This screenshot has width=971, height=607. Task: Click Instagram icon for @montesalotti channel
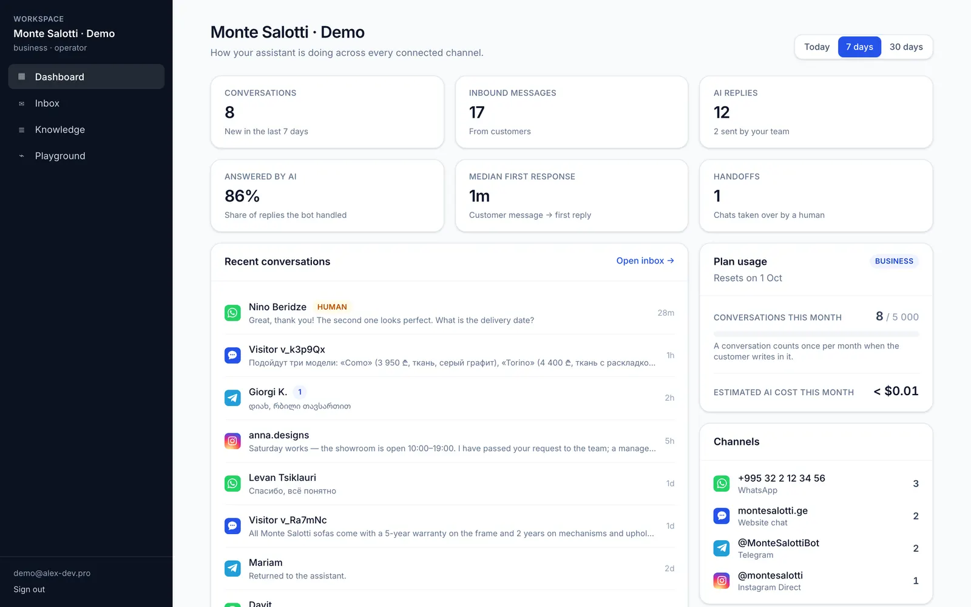pos(722,581)
